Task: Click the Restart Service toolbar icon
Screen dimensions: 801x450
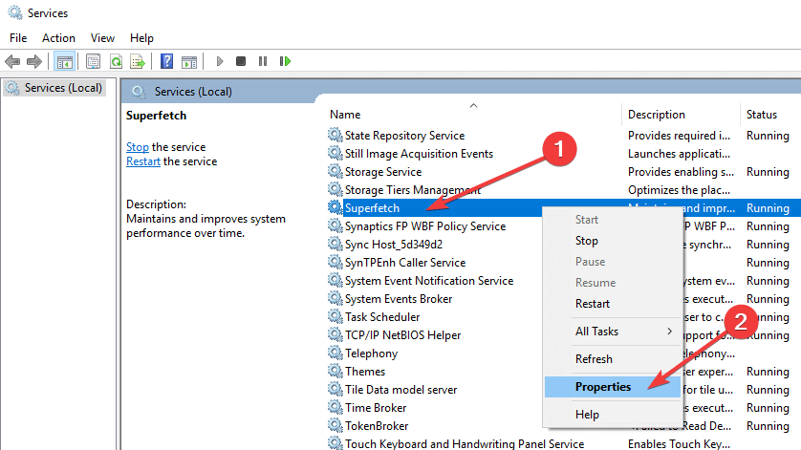Action: 285,61
